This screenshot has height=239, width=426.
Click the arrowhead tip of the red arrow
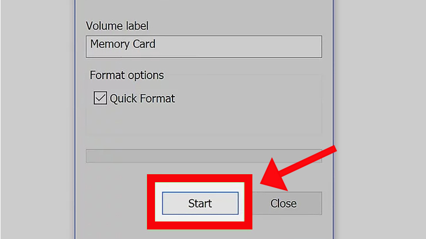click(x=262, y=184)
